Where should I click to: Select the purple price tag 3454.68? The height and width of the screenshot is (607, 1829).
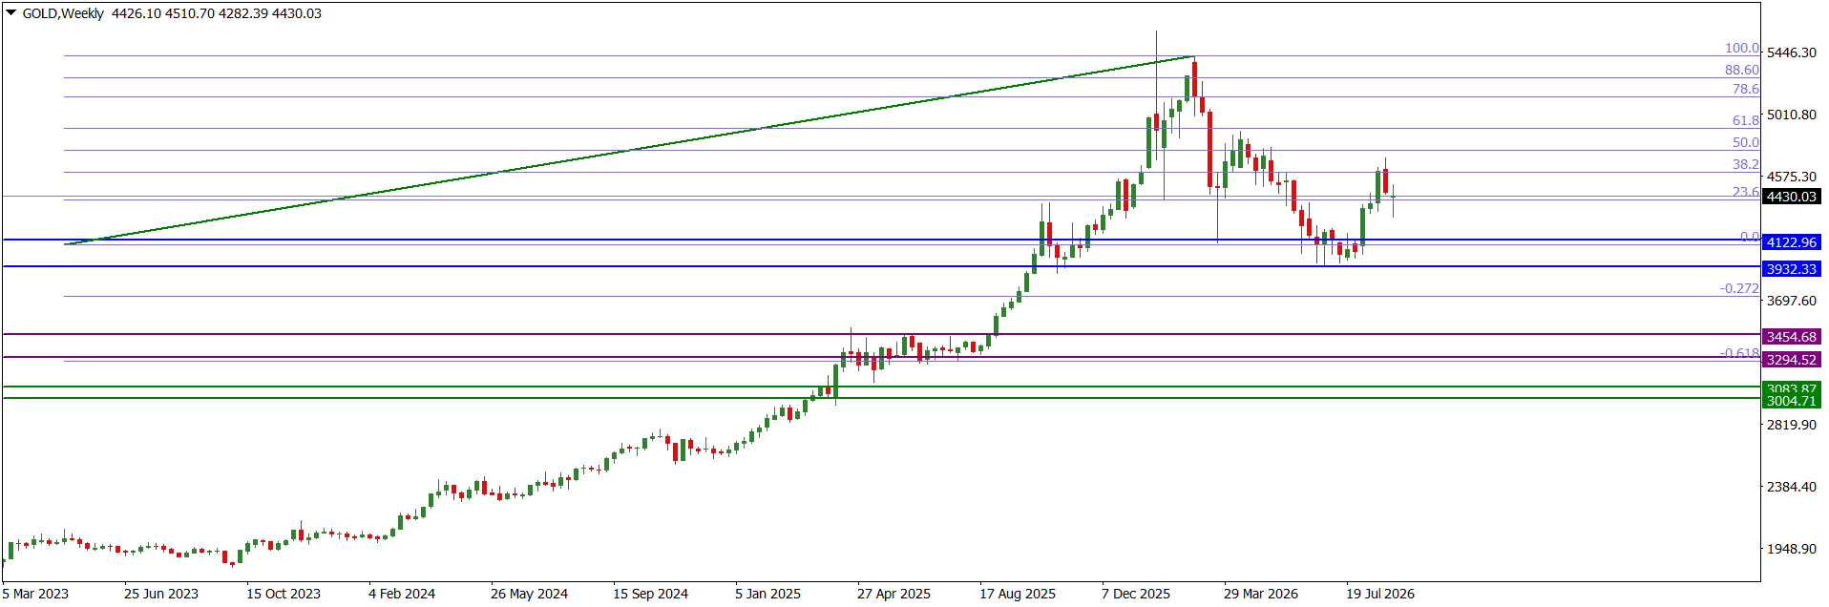pos(1791,337)
